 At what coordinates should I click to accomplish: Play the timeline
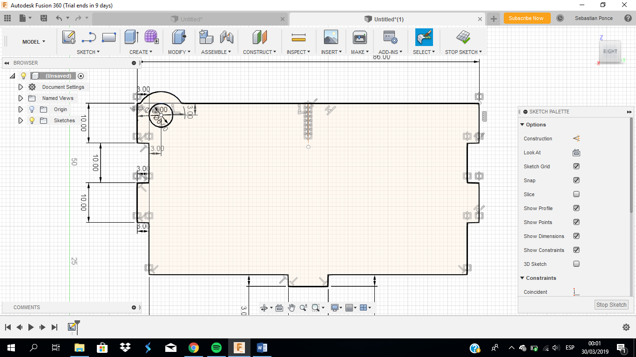point(31,327)
